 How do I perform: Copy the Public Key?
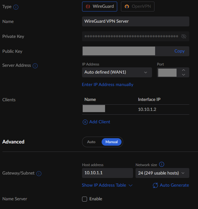pos(179,51)
